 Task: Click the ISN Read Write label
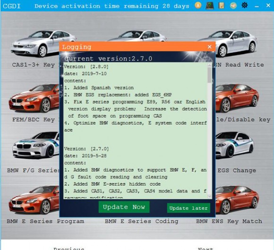tap(240, 65)
